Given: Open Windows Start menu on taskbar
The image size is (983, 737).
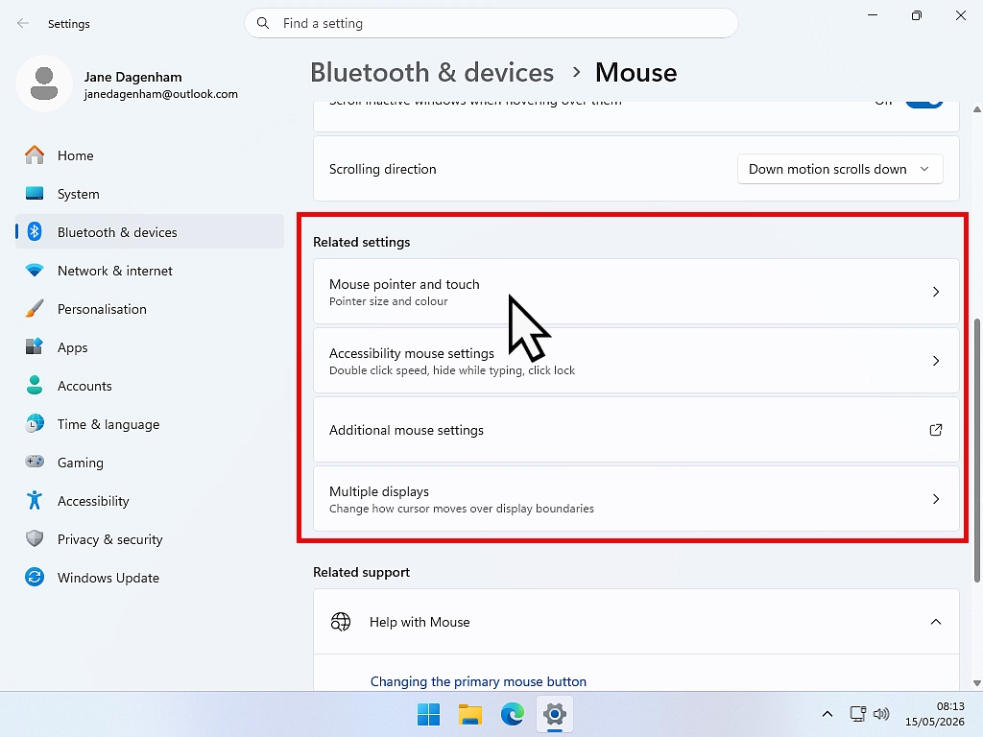Looking at the screenshot, I should click(x=429, y=714).
